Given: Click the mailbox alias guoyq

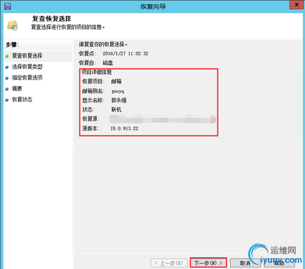Looking at the screenshot, I should [118, 91].
